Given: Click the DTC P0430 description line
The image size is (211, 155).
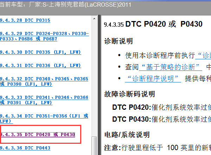Looking at the screenshot, I should point(162,119).
